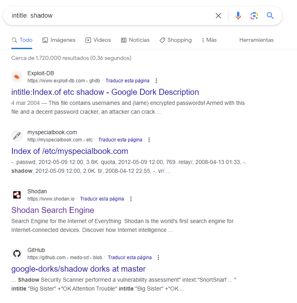
Task: Click the GitHub octocat favicon
Action: [17, 254]
